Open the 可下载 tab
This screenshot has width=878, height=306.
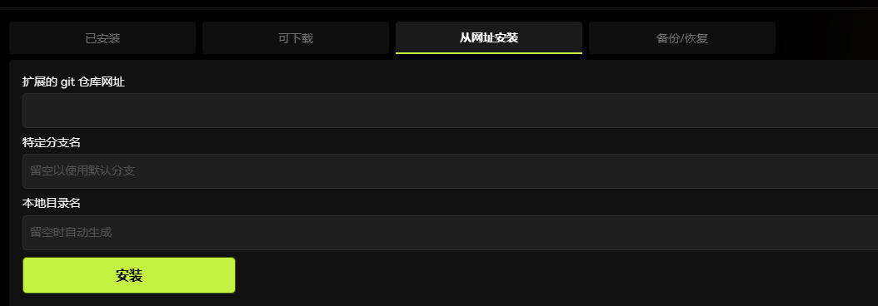[x=296, y=38]
